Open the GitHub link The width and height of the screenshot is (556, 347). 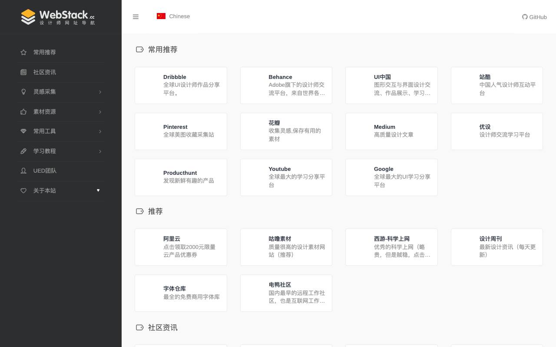pos(534,17)
